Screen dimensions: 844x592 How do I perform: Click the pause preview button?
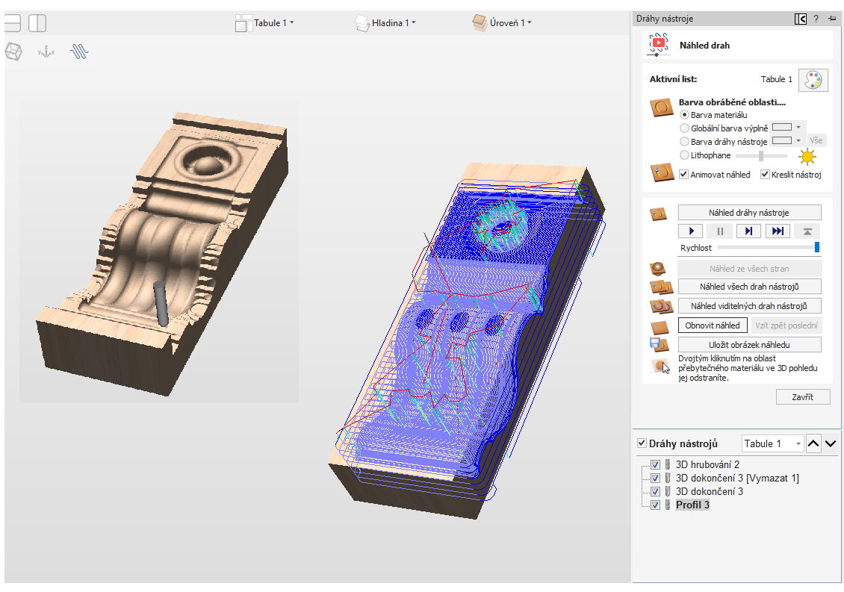721,231
